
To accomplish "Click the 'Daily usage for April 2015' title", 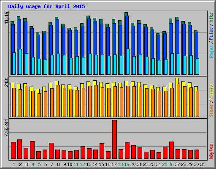I will (x=46, y=6).
